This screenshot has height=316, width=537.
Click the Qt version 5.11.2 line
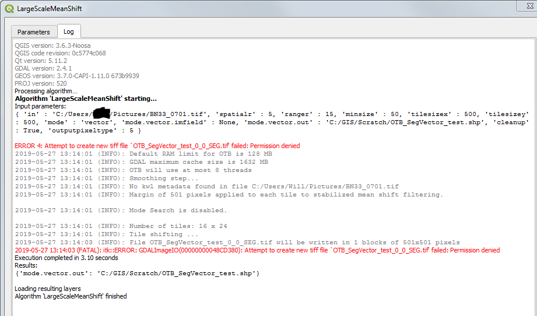[41, 61]
